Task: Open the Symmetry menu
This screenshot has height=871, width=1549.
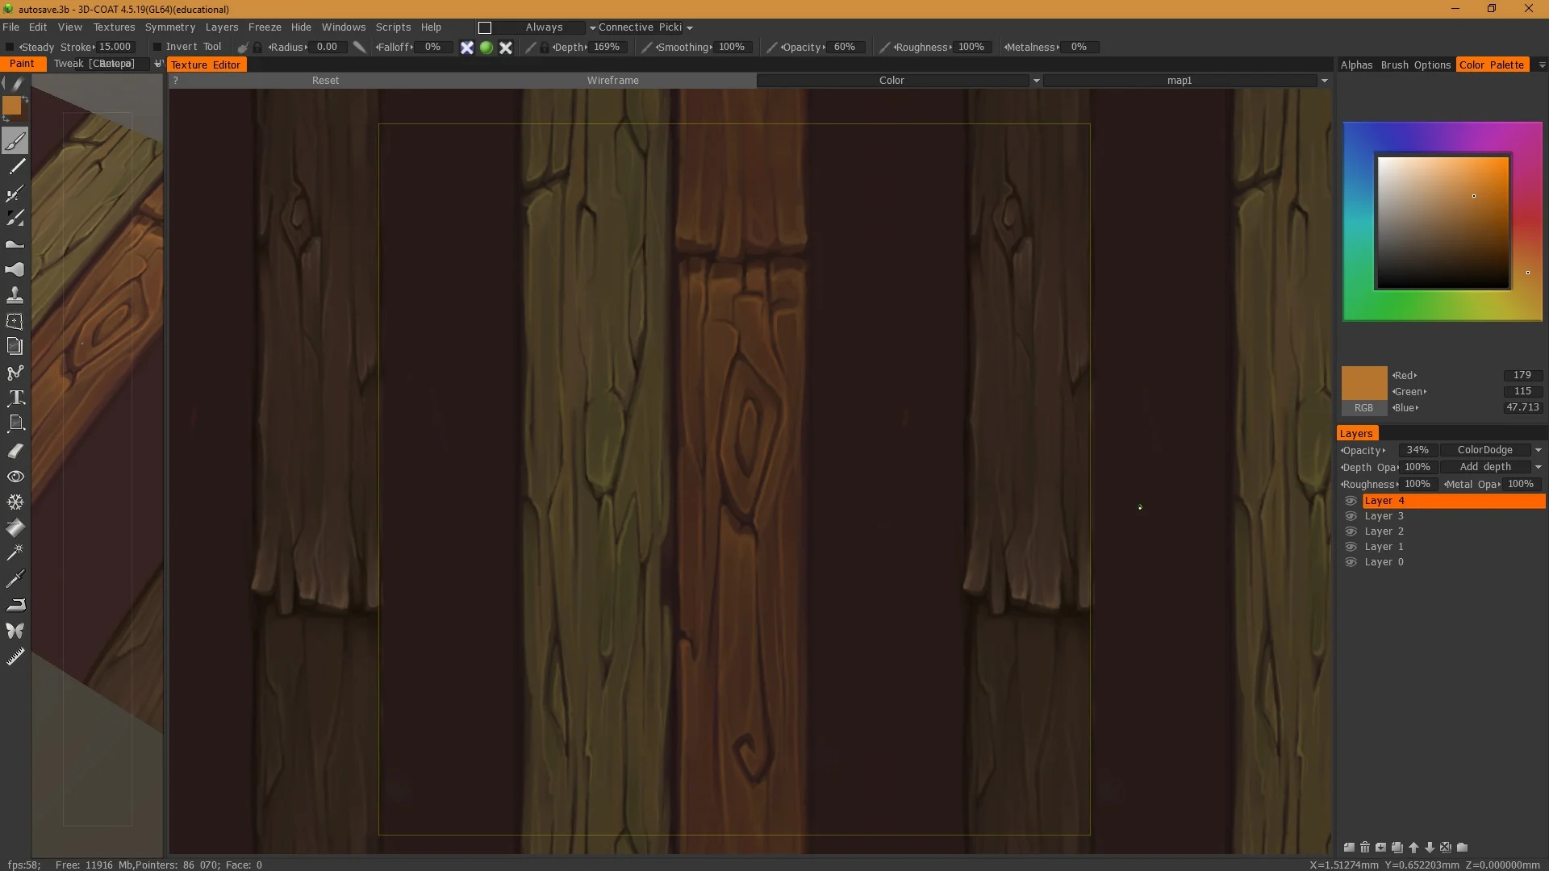Action: coord(170,27)
